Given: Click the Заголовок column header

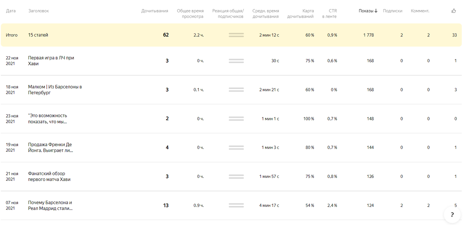Looking at the screenshot, I should click(x=39, y=11).
